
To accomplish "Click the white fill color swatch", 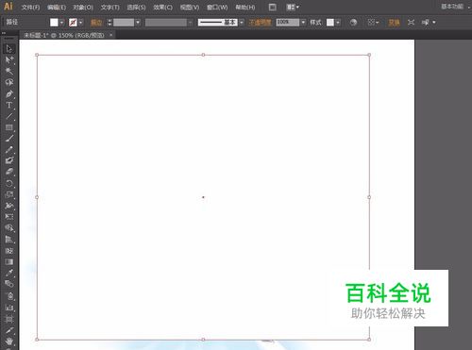I will (x=54, y=23).
